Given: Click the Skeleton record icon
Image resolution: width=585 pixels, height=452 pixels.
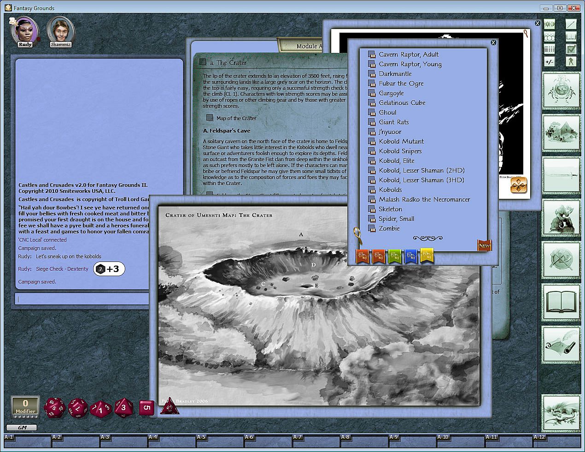Looking at the screenshot, I should point(372,209).
